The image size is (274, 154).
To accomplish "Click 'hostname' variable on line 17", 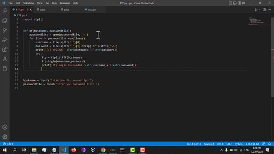I will (30, 80).
